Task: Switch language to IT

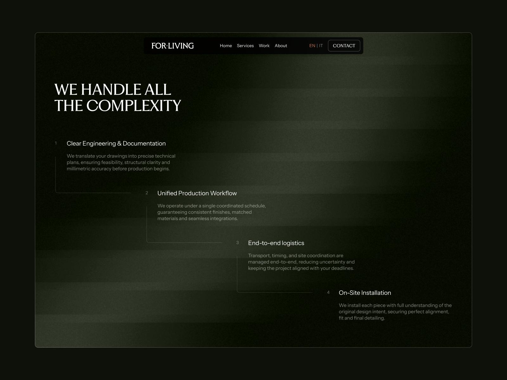Action: [x=321, y=46]
